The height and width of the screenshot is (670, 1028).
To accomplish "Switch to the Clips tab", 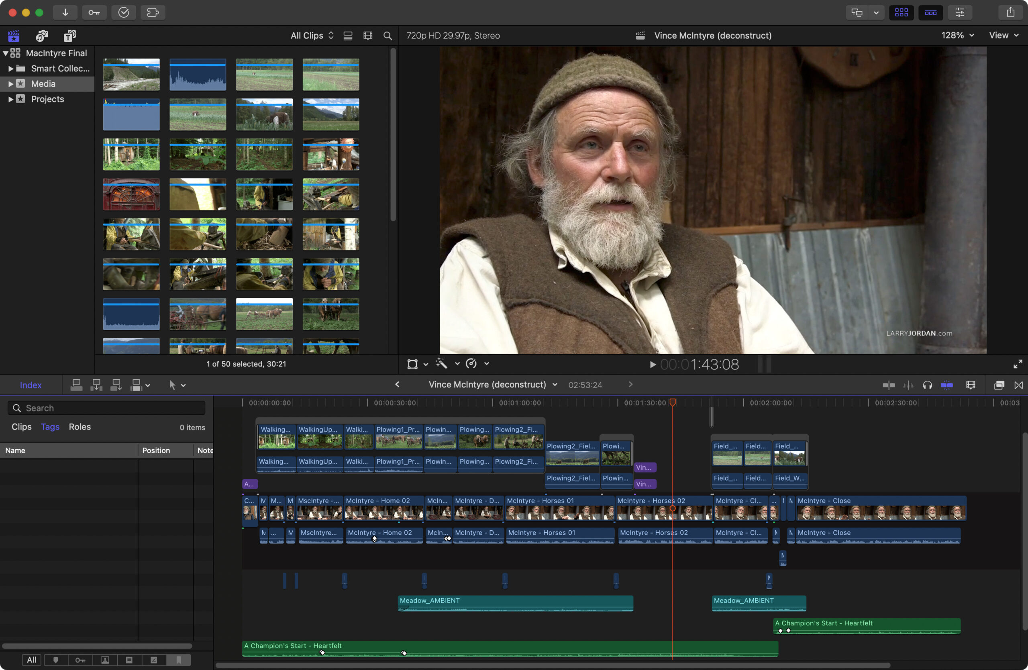I will click(21, 426).
